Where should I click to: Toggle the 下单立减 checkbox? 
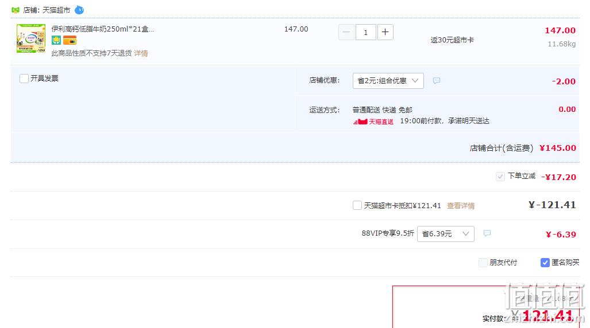point(500,177)
